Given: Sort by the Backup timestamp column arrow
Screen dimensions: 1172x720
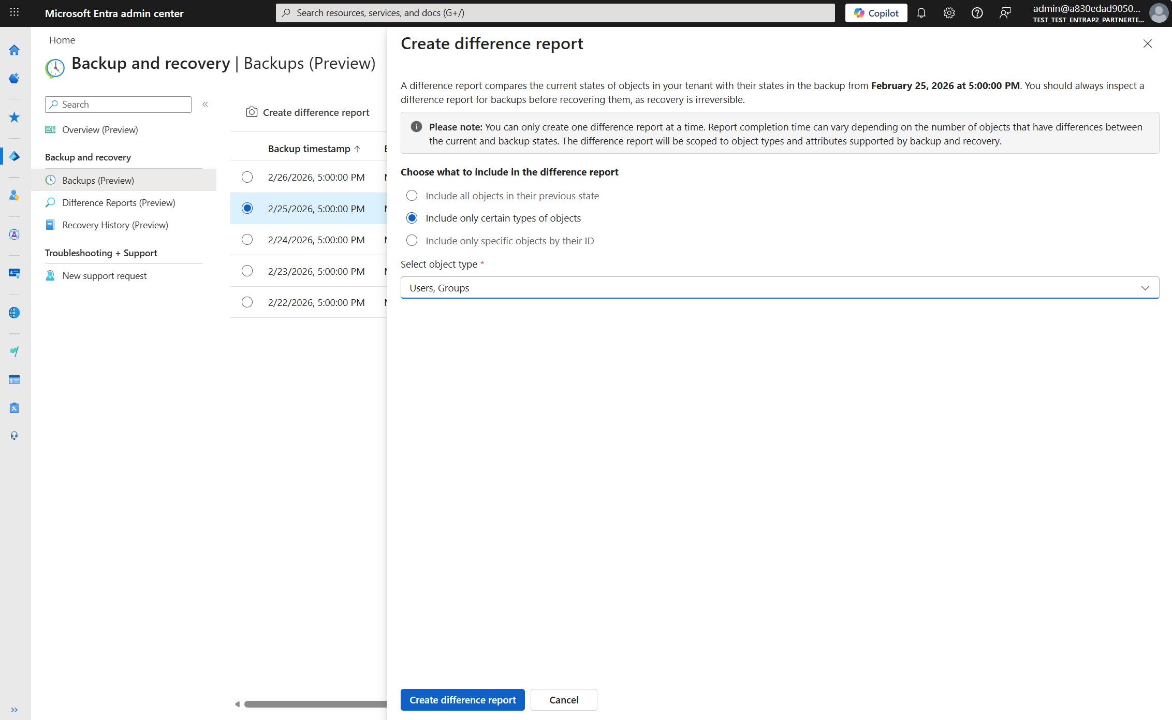Looking at the screenshot, I should coord(357,149).
